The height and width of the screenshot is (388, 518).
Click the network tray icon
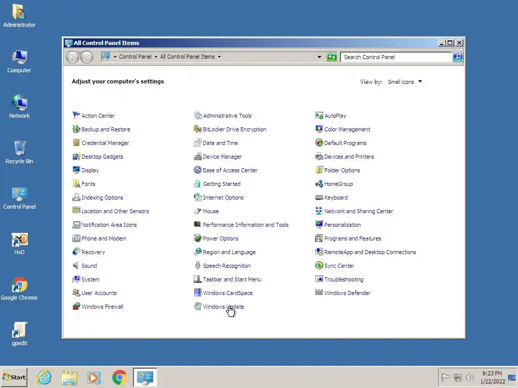[457, 377]
